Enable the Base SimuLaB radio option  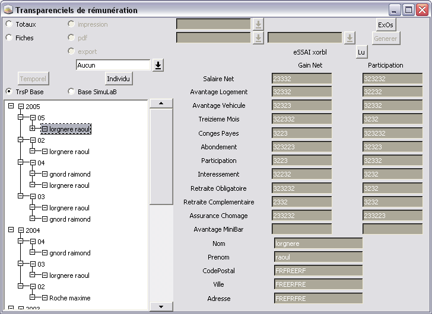[x=71, y=92]
